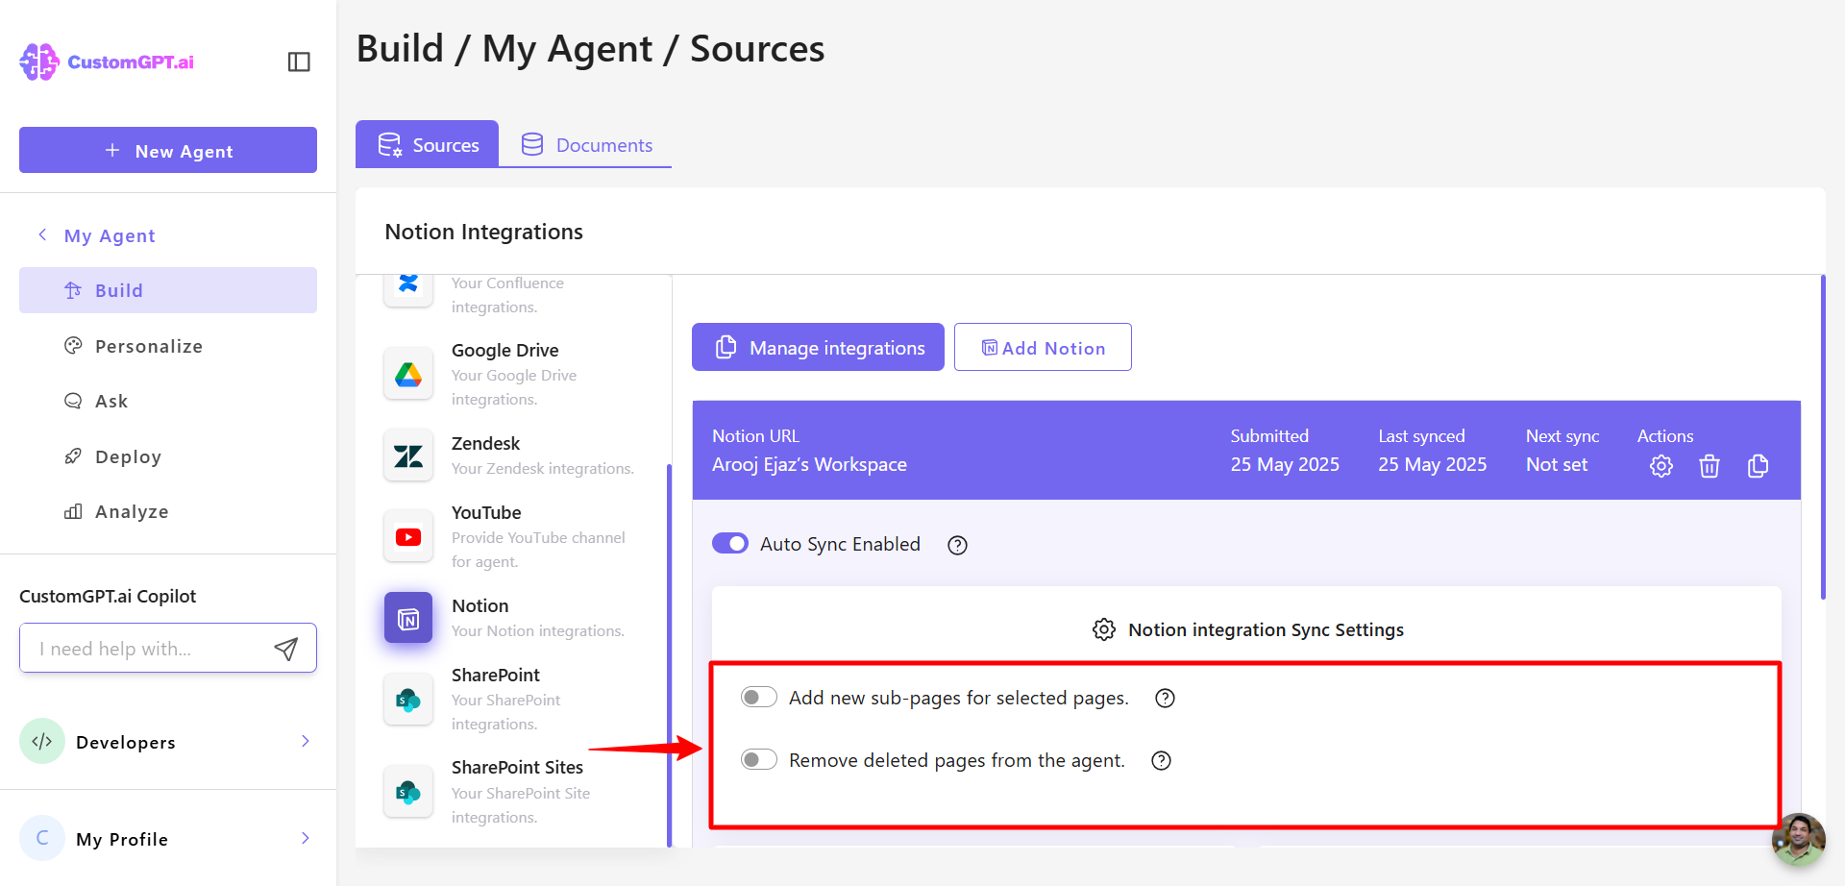The height and width of the screenshot is (886, 1845).
Task: Switch to the Sources tab
Action: (428, 144)
